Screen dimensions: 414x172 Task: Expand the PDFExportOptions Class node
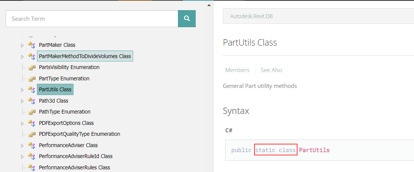click(23, 123)
